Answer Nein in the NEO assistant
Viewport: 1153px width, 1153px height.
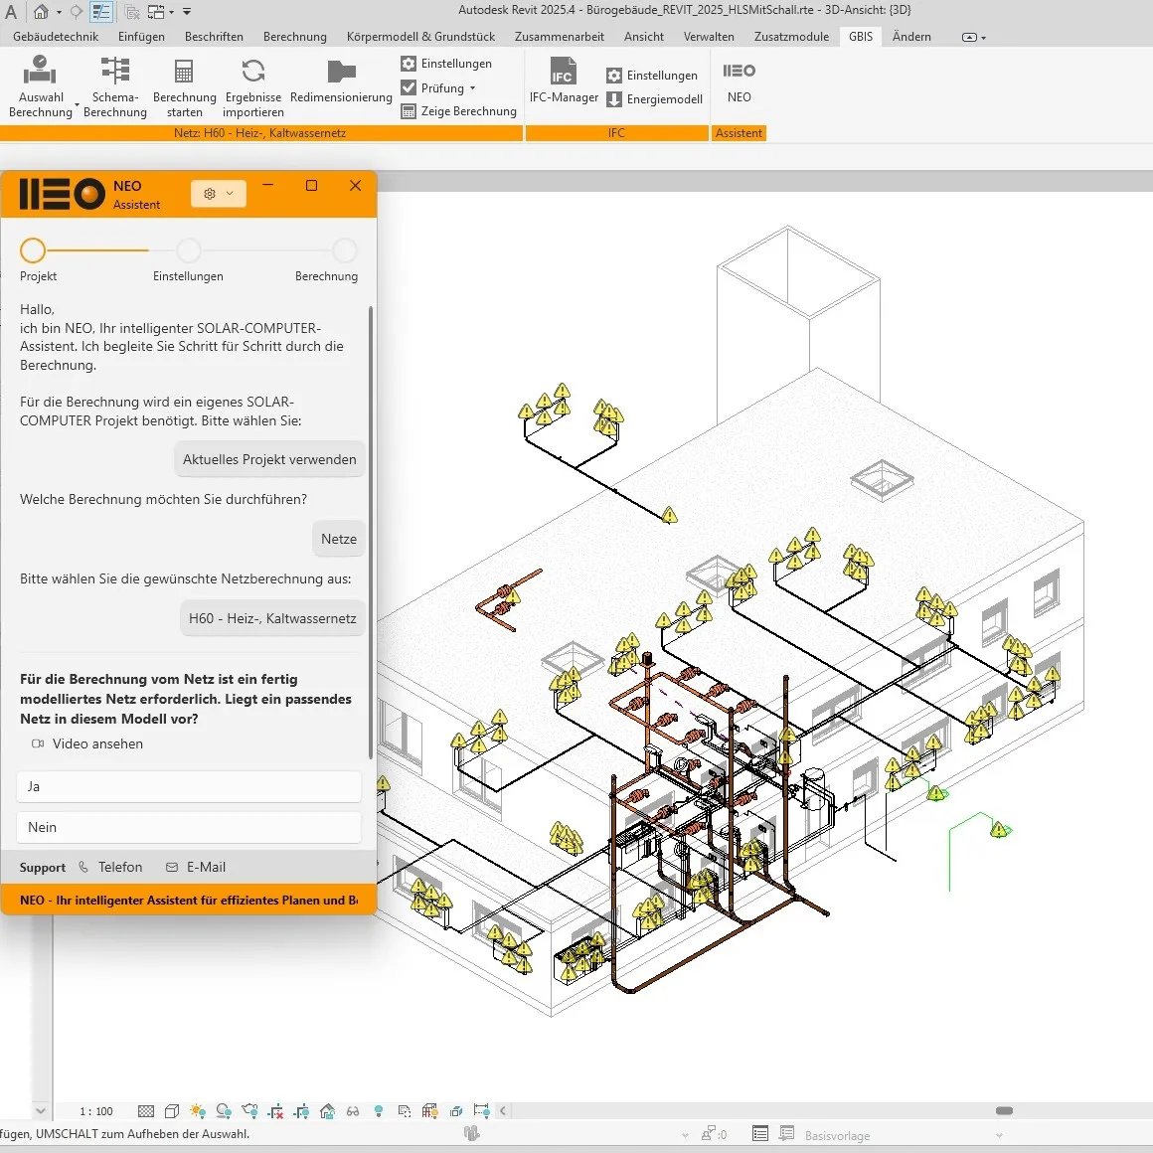[x=189, y=827]
